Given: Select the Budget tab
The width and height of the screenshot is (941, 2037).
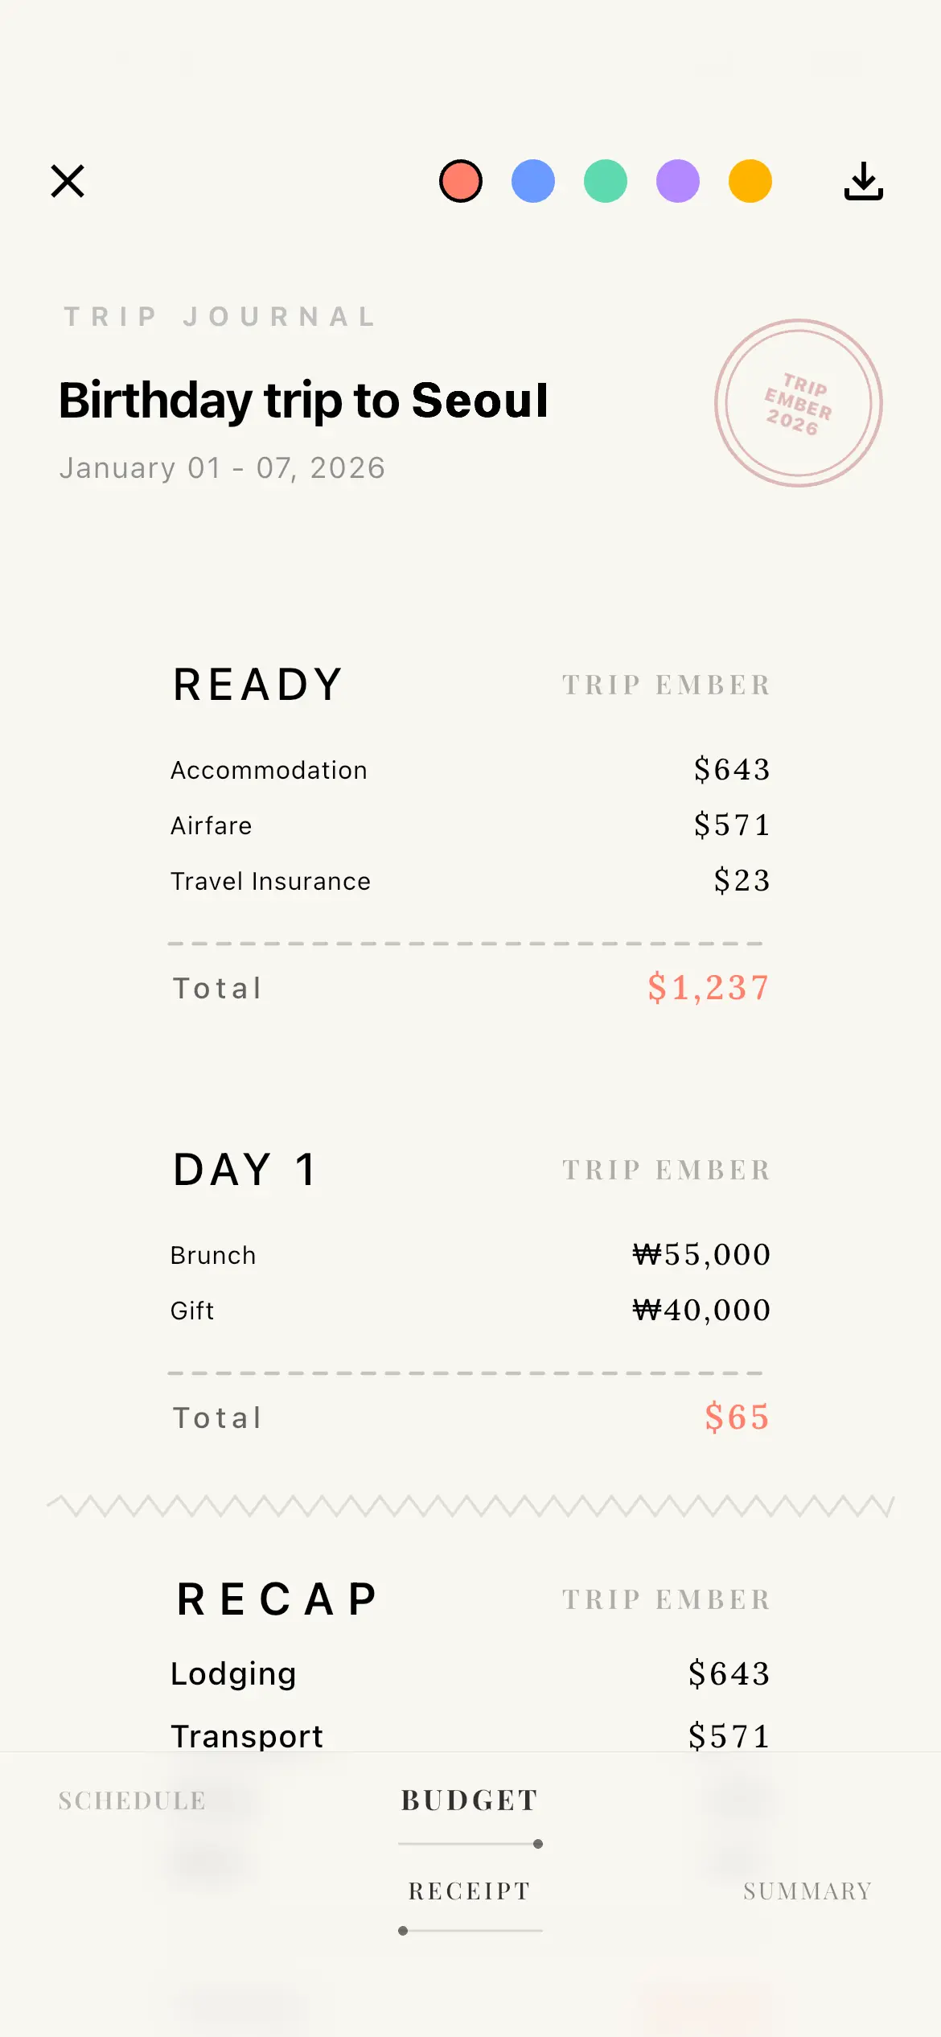Looking at the screenshot, I should pyautogui.click(x=470, y=1800).
